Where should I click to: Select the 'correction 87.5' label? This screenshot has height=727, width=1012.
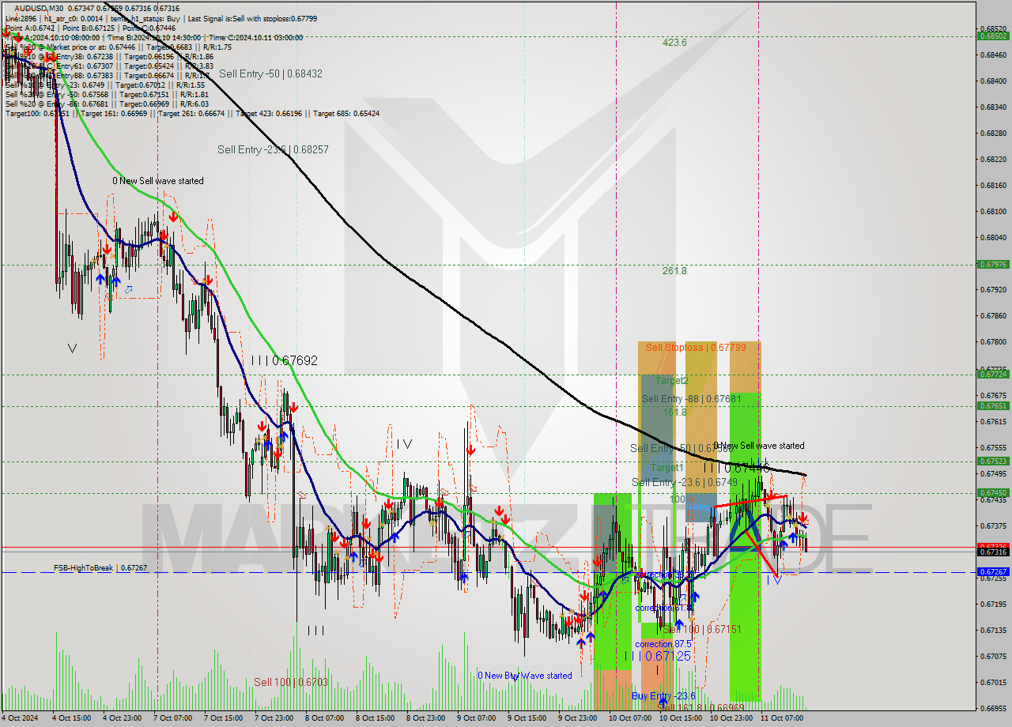(665, 644)
